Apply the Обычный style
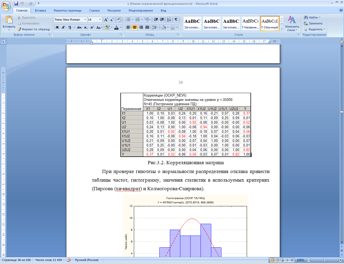This screenshot has height=264, width=344. pyautogui.click(x=270, y=23)
